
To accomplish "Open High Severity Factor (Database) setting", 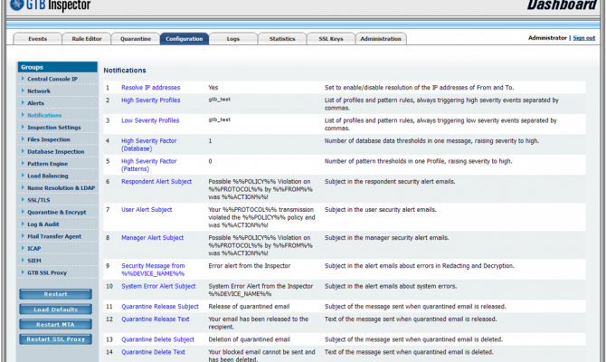I will [149, 145].
